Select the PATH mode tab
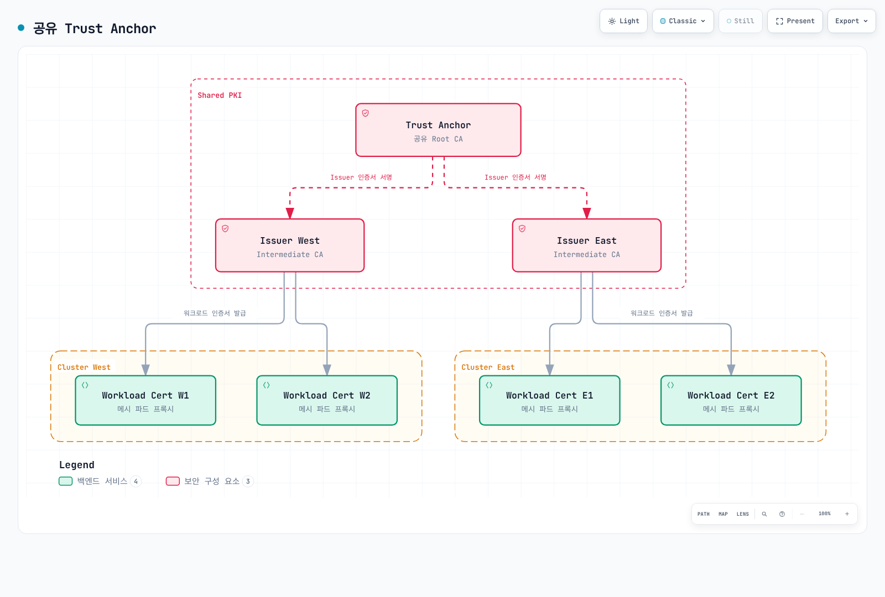 704,514
